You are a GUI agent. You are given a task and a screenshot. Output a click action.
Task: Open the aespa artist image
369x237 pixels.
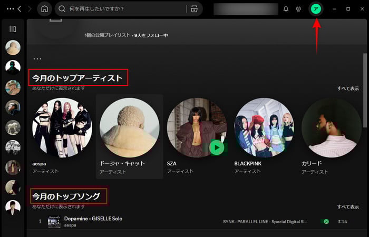point(62,127)
